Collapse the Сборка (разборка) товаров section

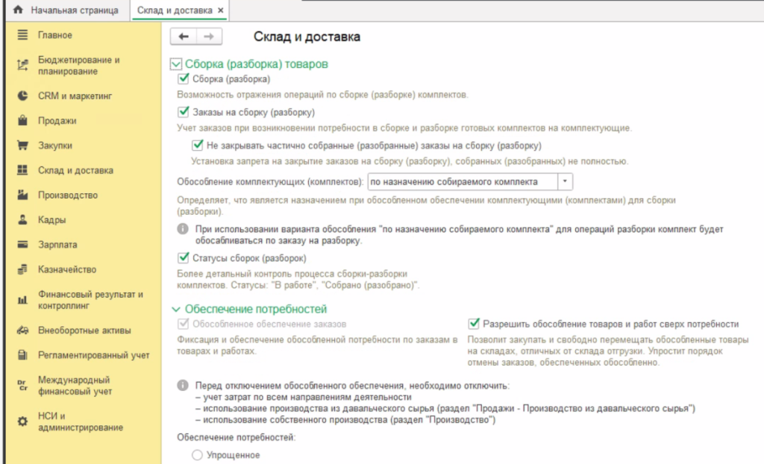pos(176,64)
